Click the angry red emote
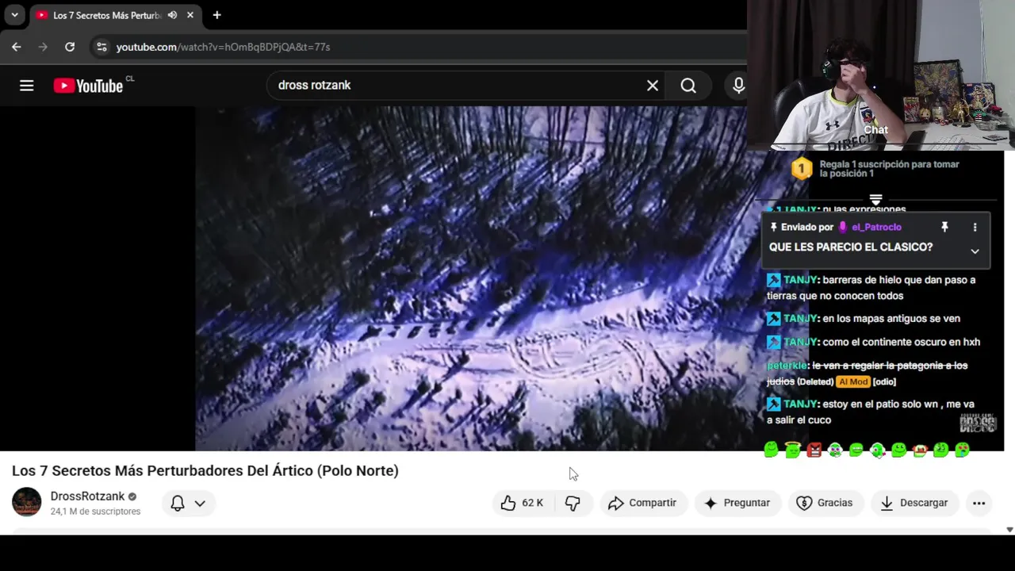The width and height of the screenshot is (1015, 571). (x=814, y=450)
